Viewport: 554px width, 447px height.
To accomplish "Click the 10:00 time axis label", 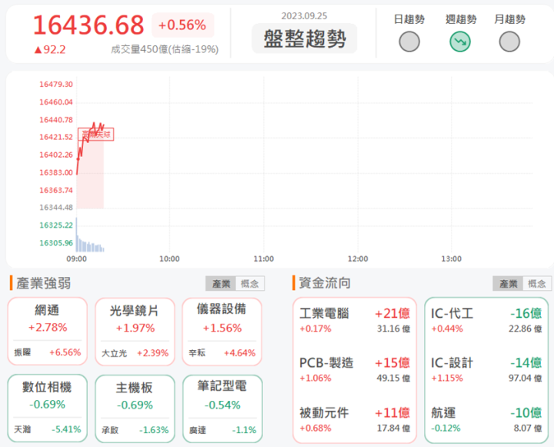I will [x=169, y=259].
